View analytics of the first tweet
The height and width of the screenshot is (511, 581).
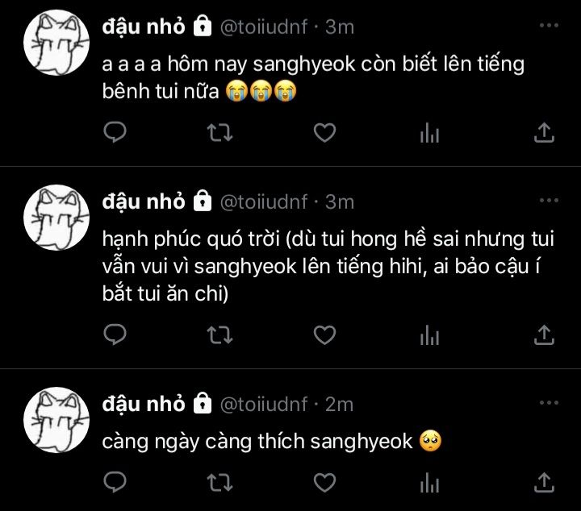pos(429,132)
